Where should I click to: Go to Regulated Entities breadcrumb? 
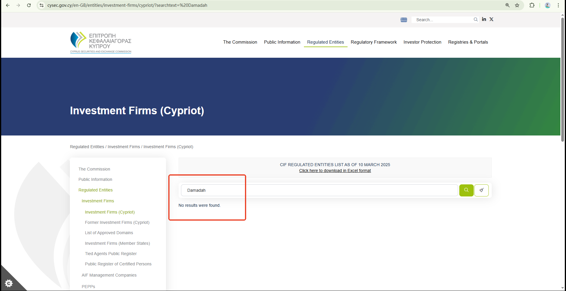[x=87, y=147]
